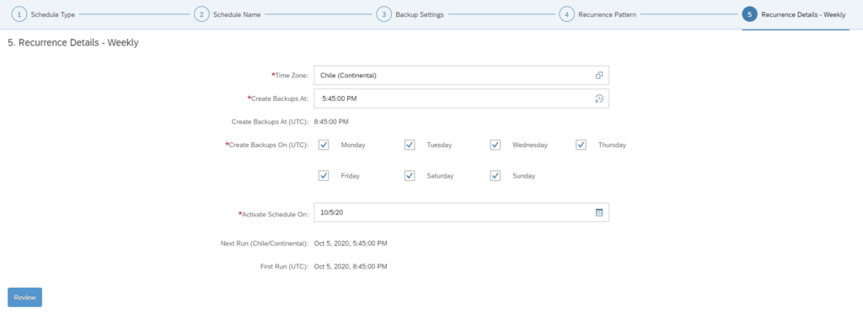This screenshot has height=319, width=863.
Task: Uncheck the Monday checkbox
Action: click(324, 145)
